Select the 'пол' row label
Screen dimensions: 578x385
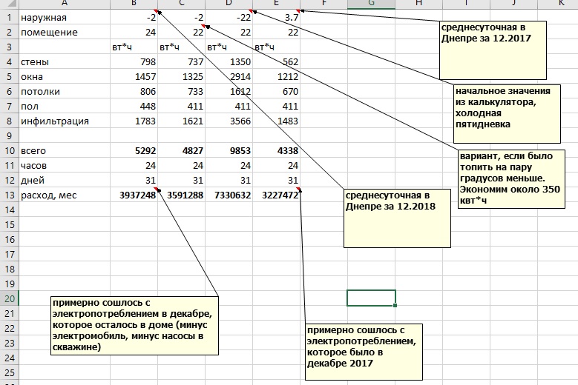[x=64, y=107]
